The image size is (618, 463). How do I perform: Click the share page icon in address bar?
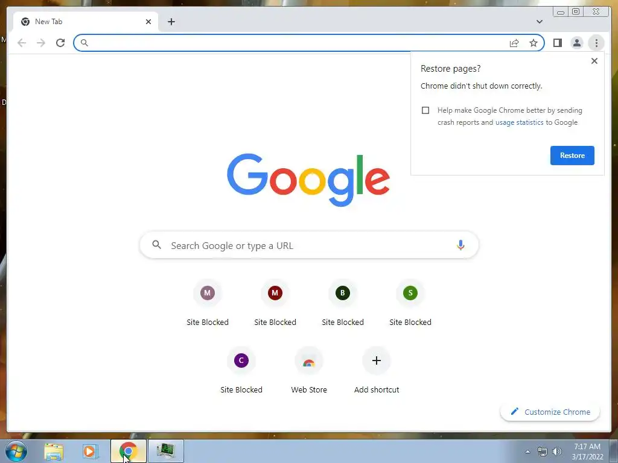pos(514,43)
